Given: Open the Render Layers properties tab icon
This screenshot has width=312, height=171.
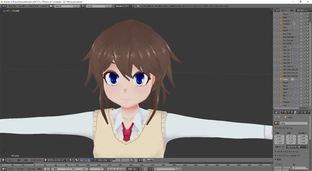Looking at the screenshot, I should click(x=285, y=113).
